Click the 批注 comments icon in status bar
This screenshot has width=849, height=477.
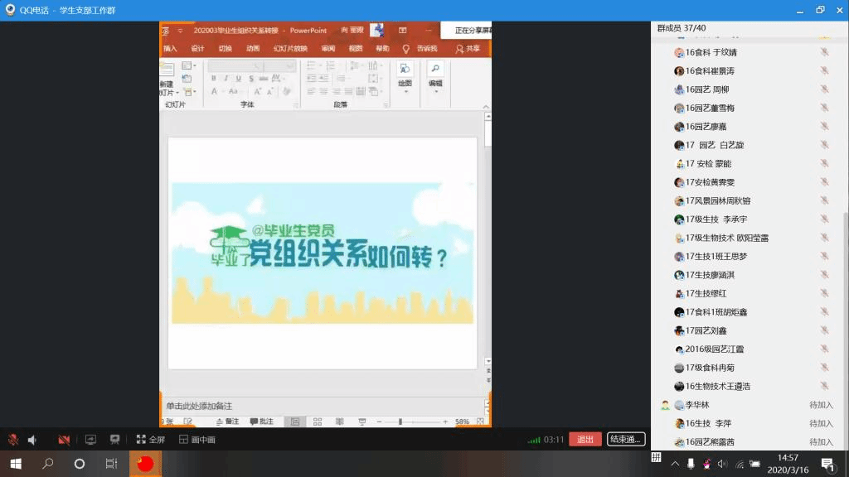click(262, 422)
